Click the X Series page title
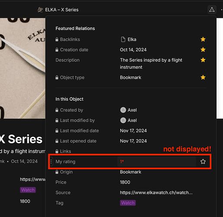Viewport: 223px width, 217px height. point(21,139)
